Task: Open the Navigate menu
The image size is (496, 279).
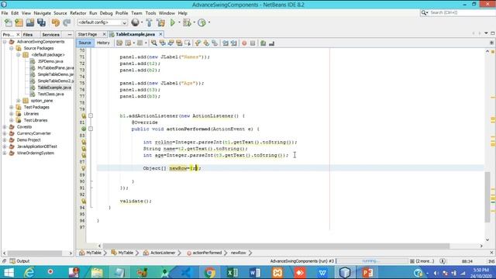Action: pos(43,13)
